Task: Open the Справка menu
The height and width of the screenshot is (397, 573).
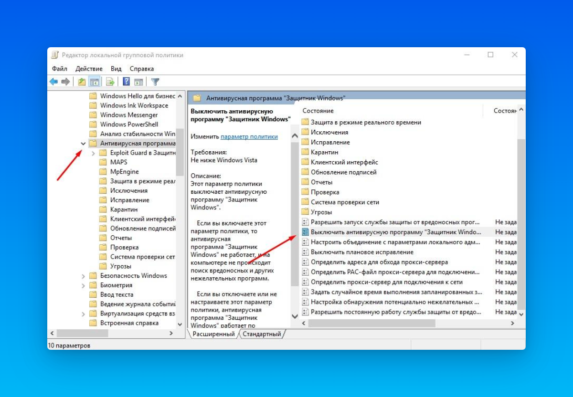Action: pyautogui.click(x=142, y=69)
